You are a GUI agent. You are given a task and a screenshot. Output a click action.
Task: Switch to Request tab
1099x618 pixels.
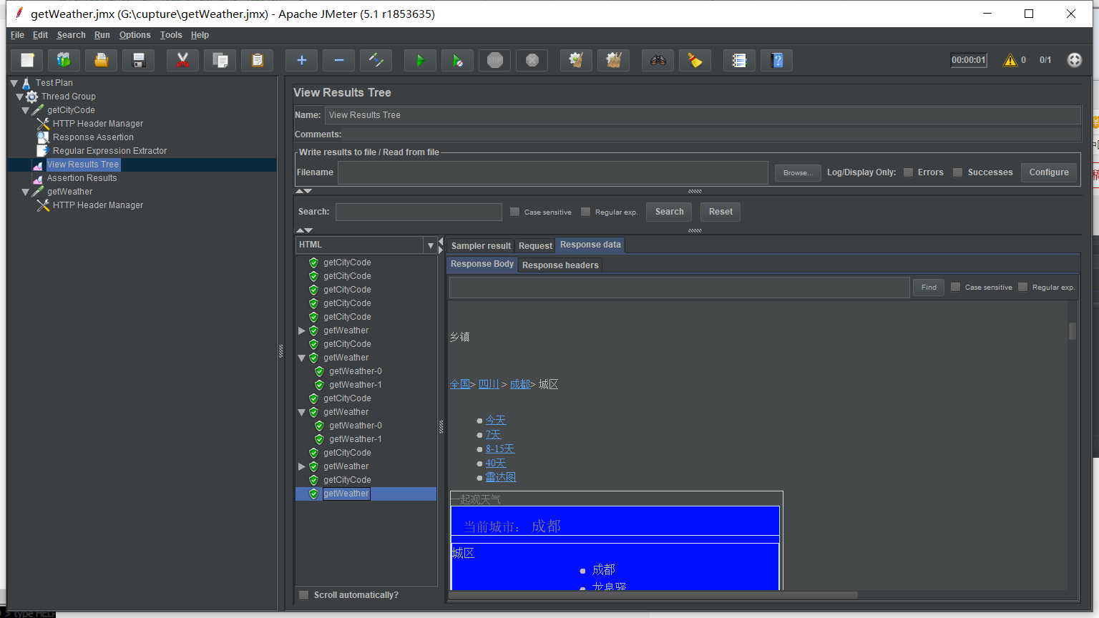[x=535, y=246]
